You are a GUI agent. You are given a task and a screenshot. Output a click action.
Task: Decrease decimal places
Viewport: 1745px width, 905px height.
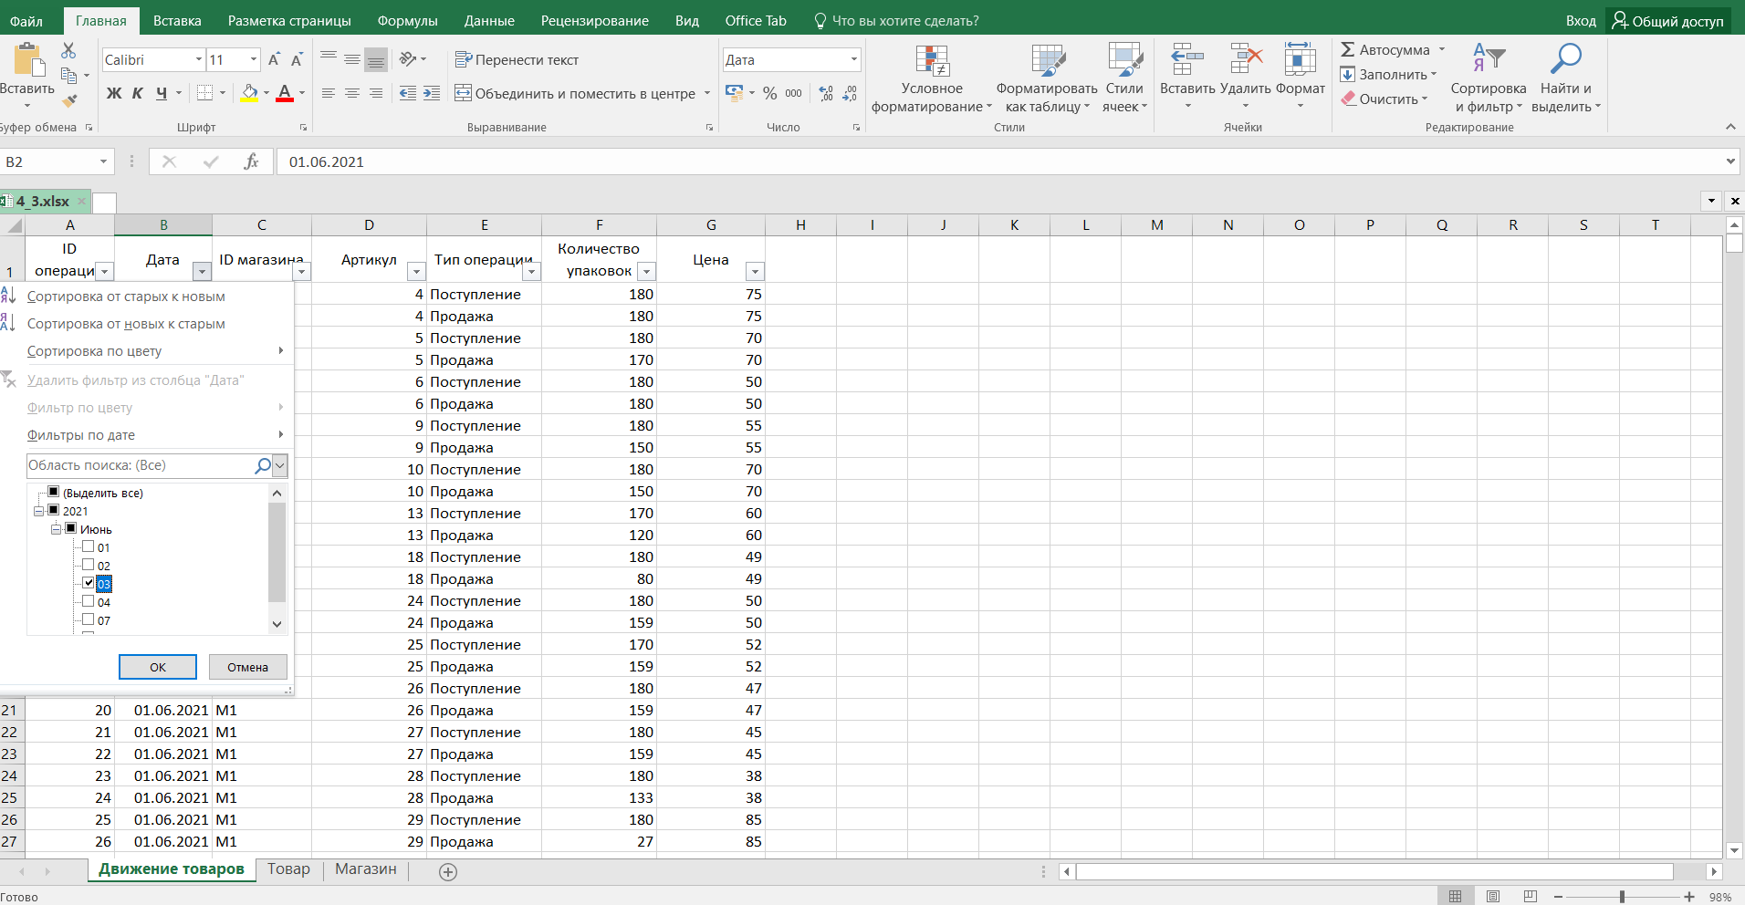pyautogui.click(x=850, y=93)
